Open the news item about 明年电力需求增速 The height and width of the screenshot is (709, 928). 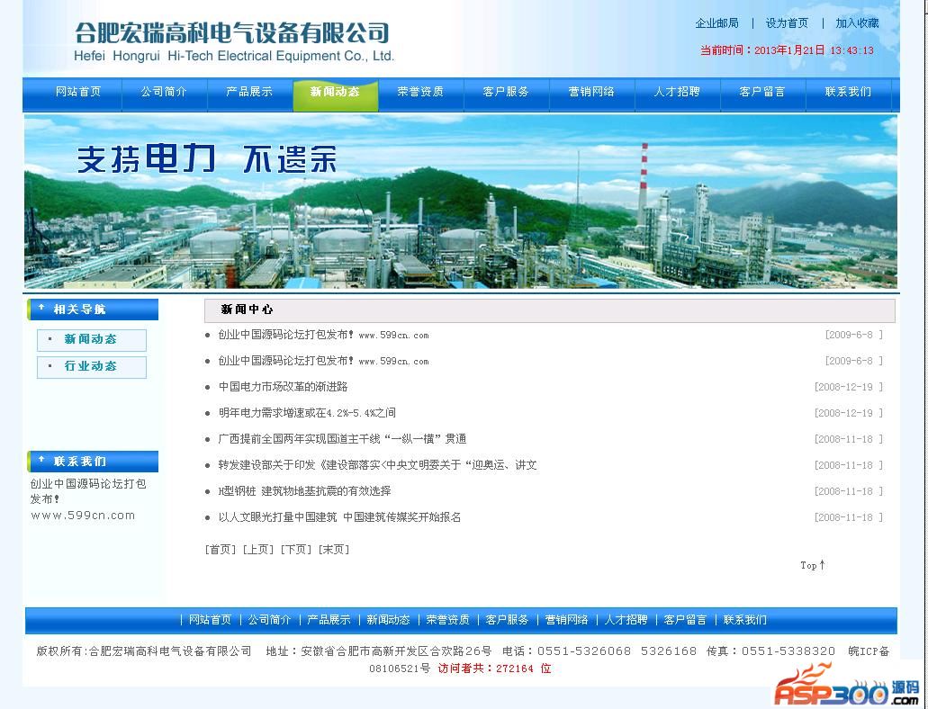(307, 413)
